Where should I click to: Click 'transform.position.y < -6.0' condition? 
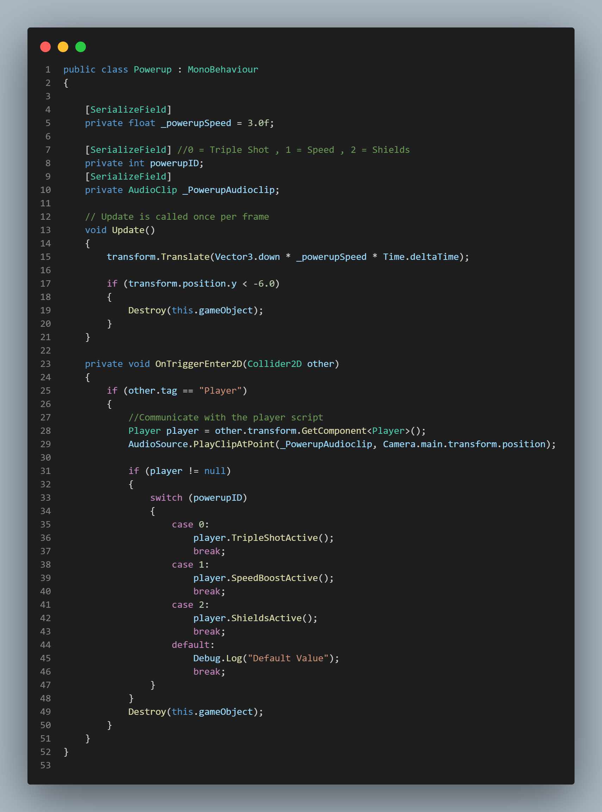(x=201, y=284)
